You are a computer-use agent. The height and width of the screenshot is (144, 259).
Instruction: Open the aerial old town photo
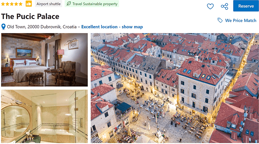click(175, 88)
